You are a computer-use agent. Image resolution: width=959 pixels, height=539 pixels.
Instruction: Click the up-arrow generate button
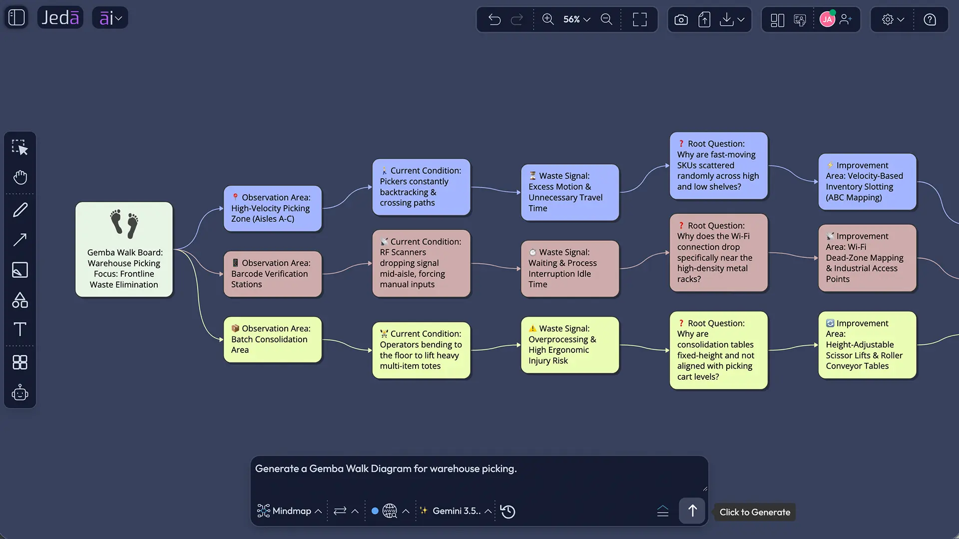(x=692, y=511)
